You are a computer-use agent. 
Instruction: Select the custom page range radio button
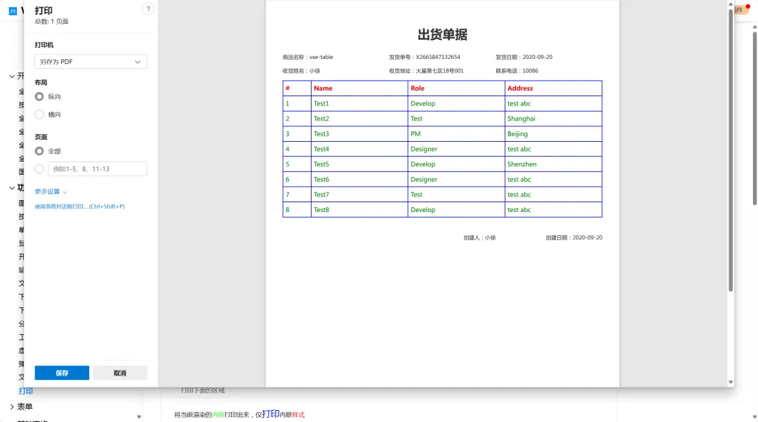coord(39,169)
